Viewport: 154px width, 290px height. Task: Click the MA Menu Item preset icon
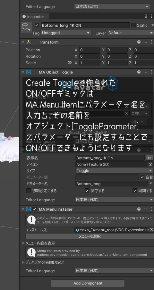coord(145,150)
